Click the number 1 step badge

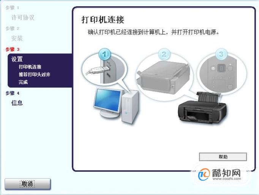(104, 54)
